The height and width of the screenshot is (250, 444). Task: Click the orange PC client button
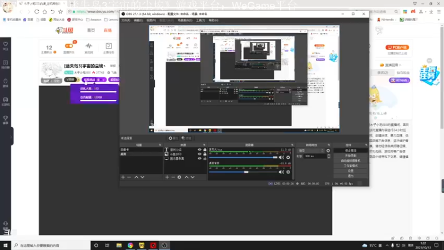tap(397, 47)
